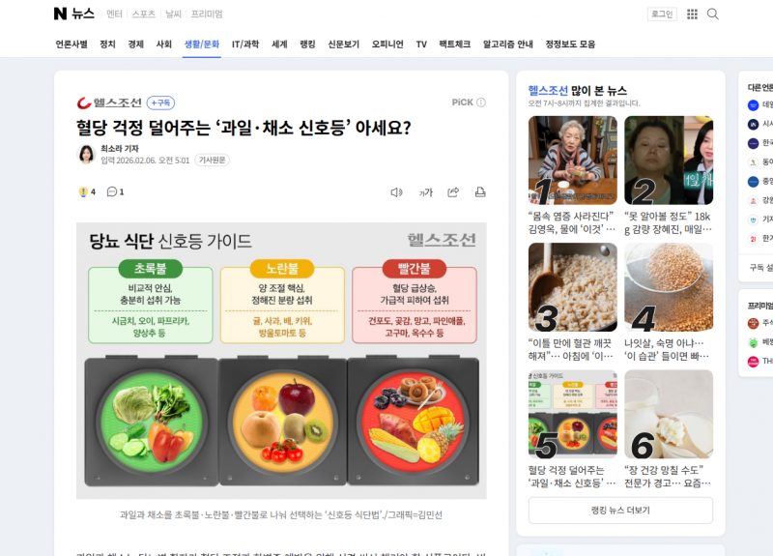The image size is (773, 556).
Task: Share the article via share icon
Action: [453, 191]
